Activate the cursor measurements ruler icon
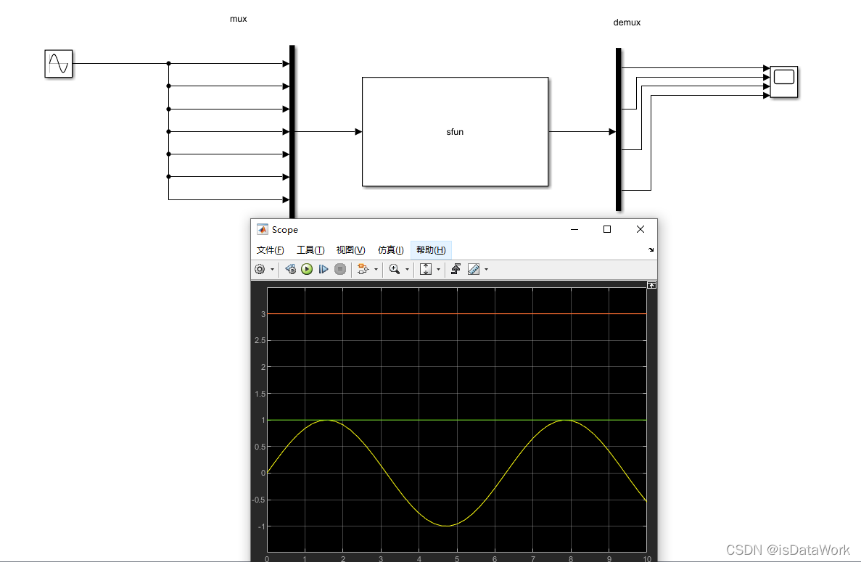Image resolution: width=861 pixels, height=562 pixels. pyautogui.click(x=474, y=269)
